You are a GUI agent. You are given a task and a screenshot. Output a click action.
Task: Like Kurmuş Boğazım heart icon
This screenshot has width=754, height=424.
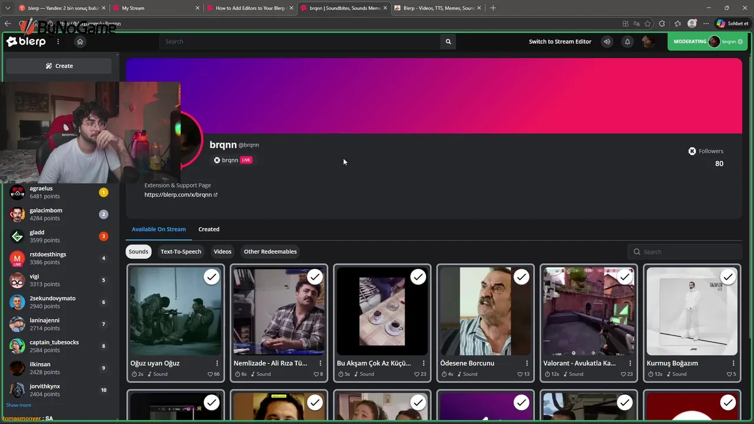tap(729, 374)
